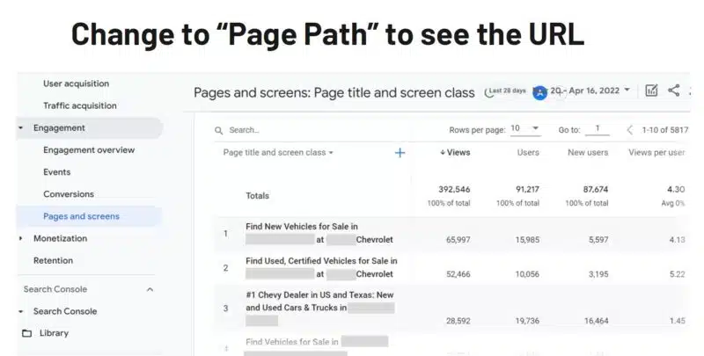704x356 pixels.
Task: Click the share report icon
Action: 673,91
